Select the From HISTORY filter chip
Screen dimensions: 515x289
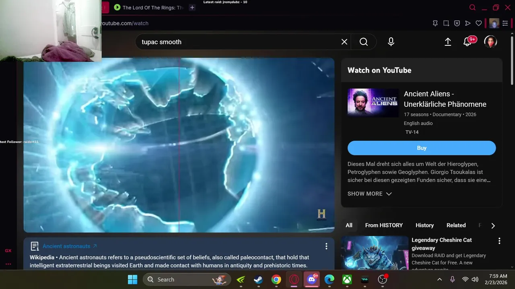(384, 225)
